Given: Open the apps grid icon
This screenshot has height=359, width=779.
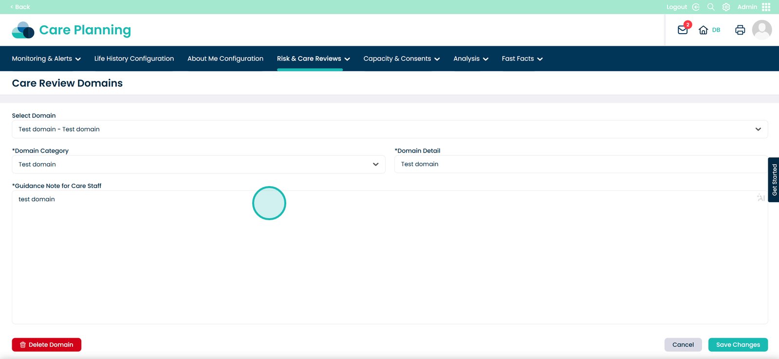Looking at the screenshot, I should point(766,7).
